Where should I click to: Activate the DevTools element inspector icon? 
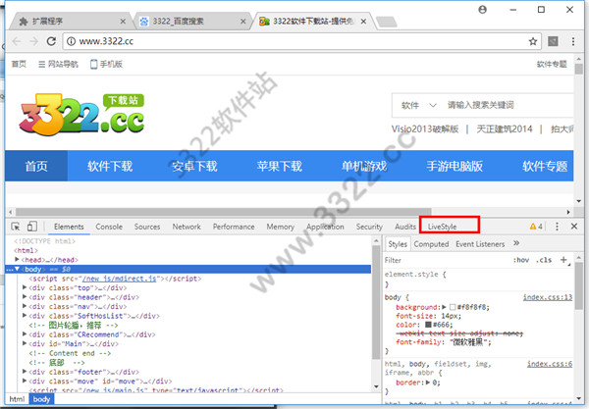[x=16, y=227]
